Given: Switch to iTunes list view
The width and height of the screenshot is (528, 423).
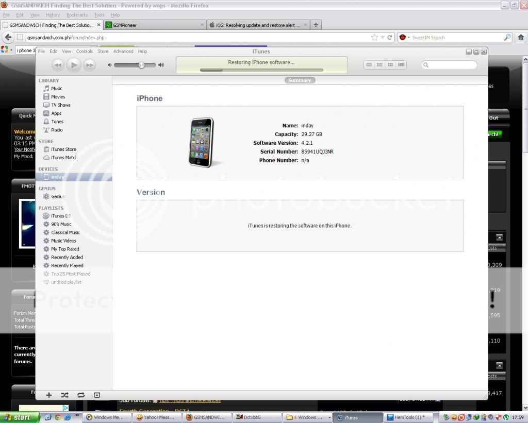Looking at the screenshot, I should click(x=369, y=64).
